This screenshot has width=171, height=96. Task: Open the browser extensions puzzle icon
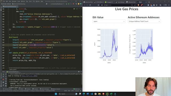154,5
